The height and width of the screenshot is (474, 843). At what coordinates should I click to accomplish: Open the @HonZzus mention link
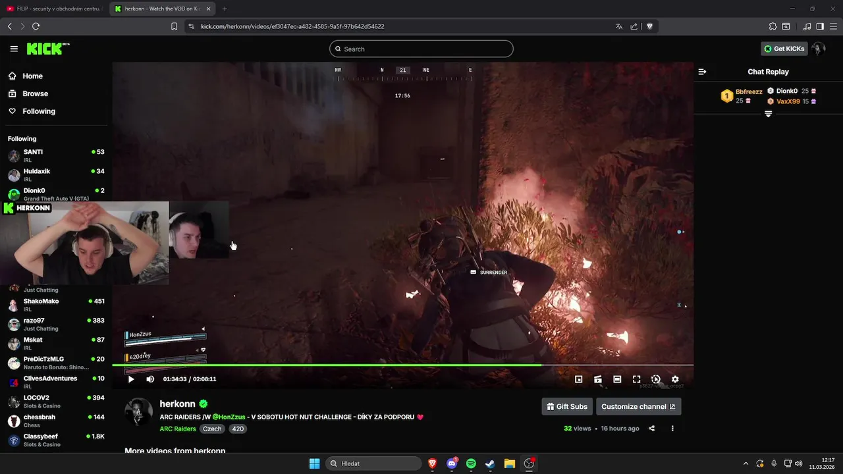(x=229, y=417)
